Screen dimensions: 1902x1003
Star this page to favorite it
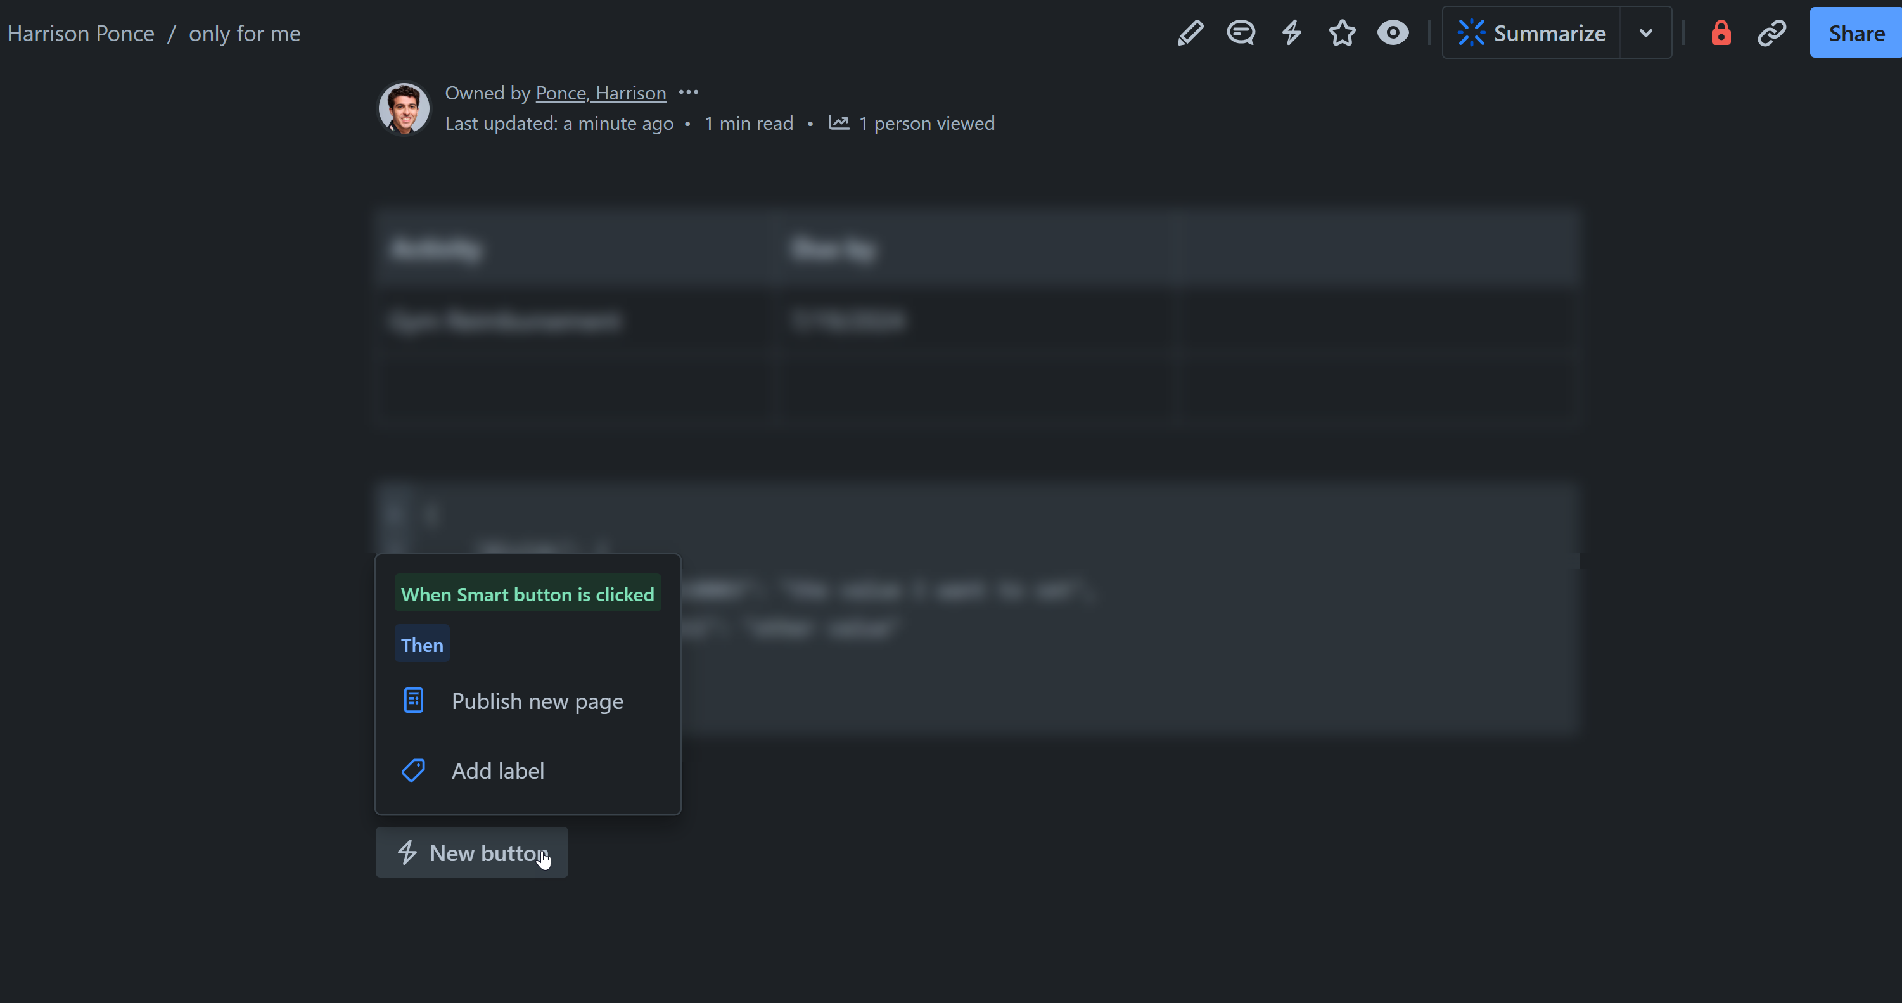coord(1341,32)
